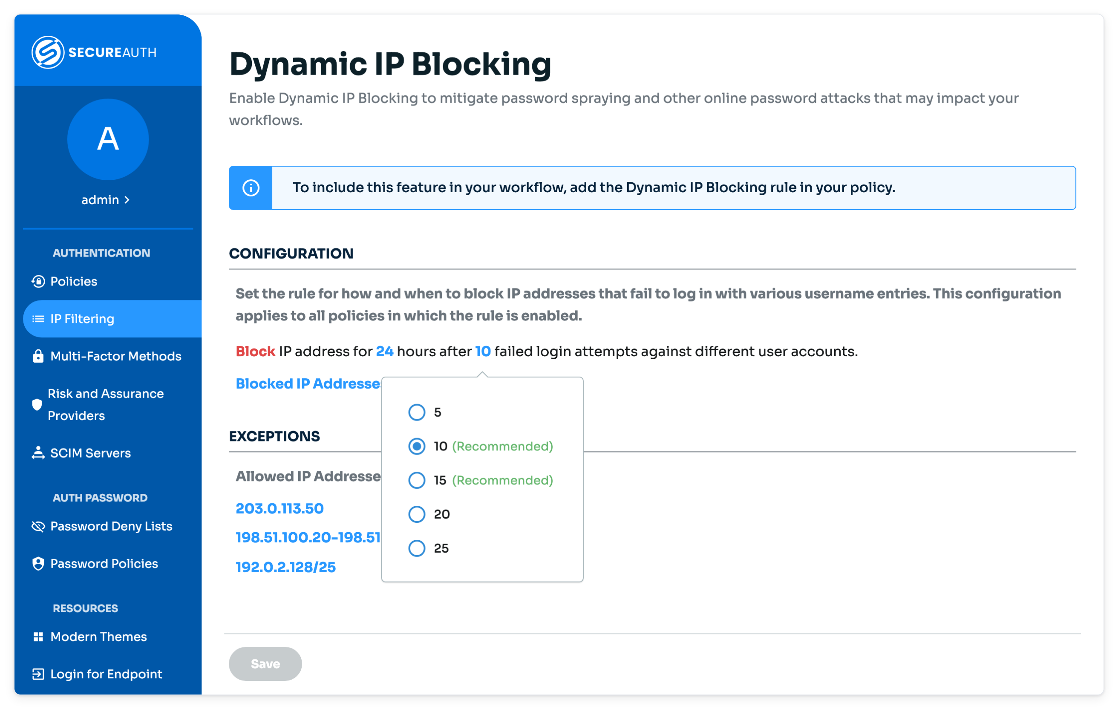Choose the 15 (Recommended) radio option
1118x709 pixels.
tap(417, 480)
